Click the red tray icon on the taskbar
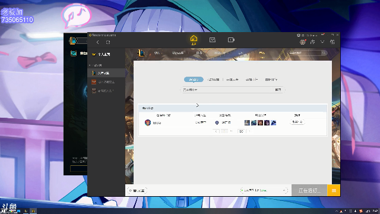380x214 pixels. coord(361,211)
